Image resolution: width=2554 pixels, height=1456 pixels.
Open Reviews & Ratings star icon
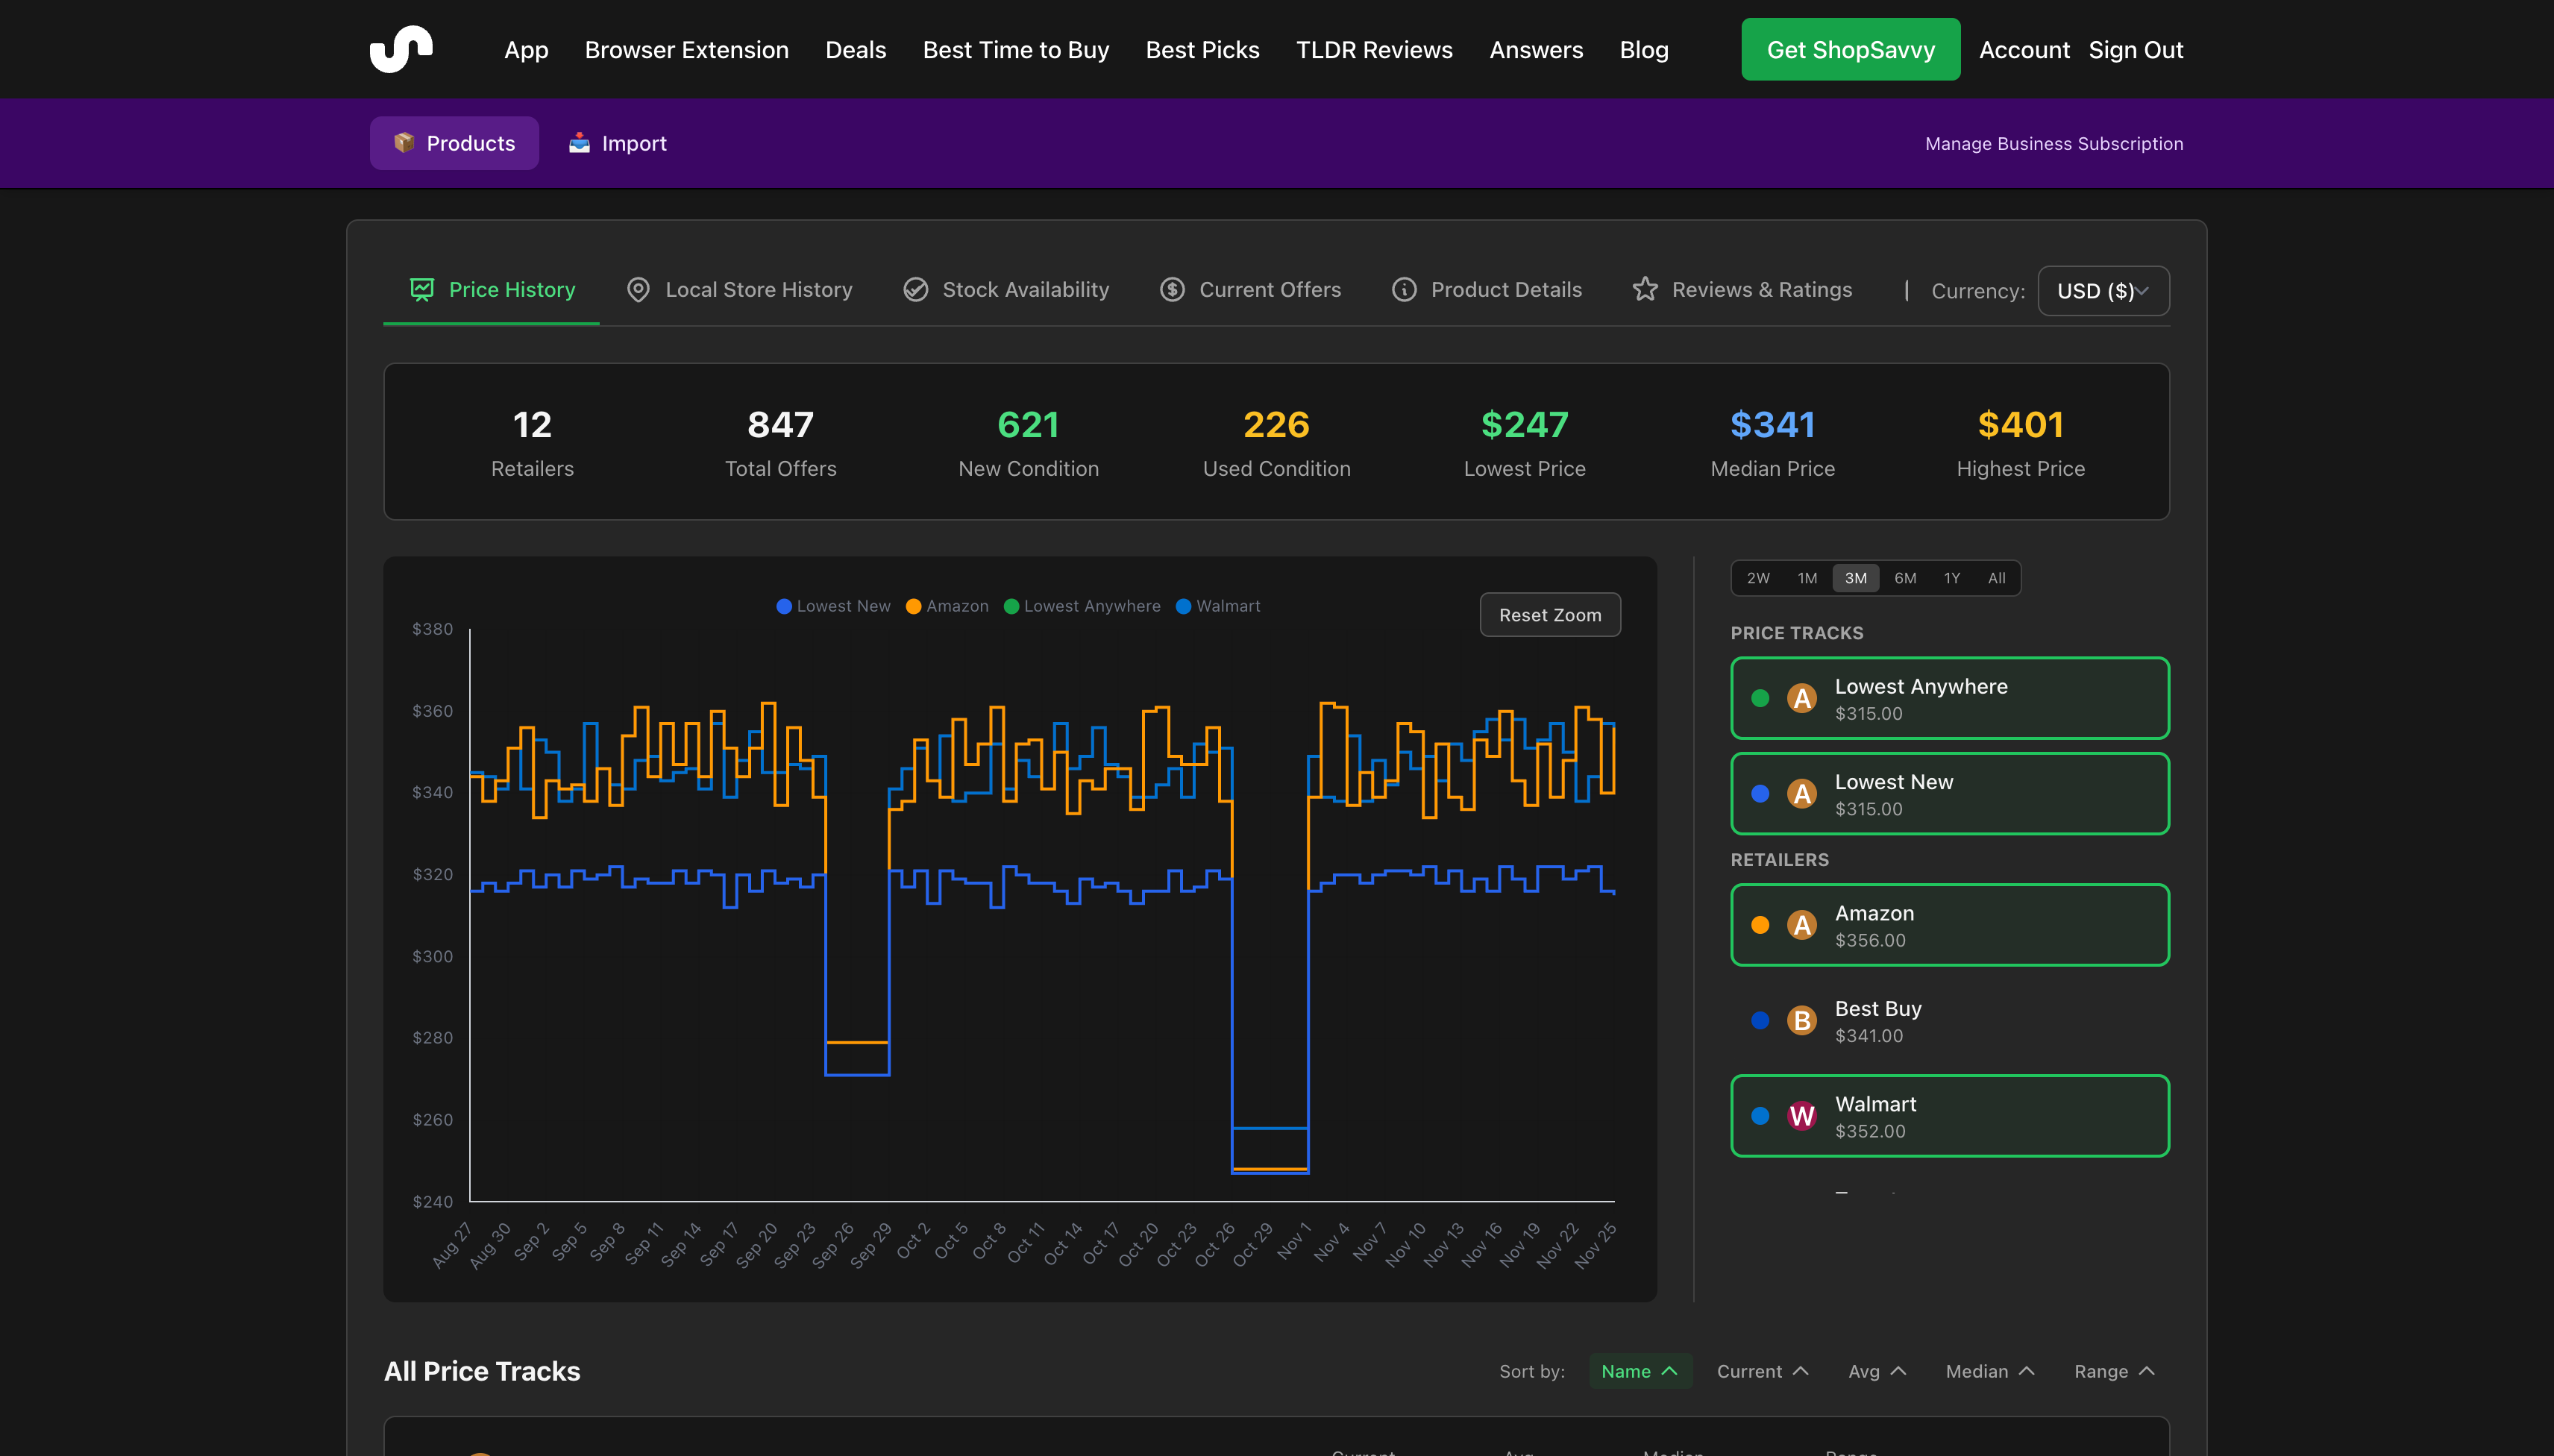(1645, 289)
